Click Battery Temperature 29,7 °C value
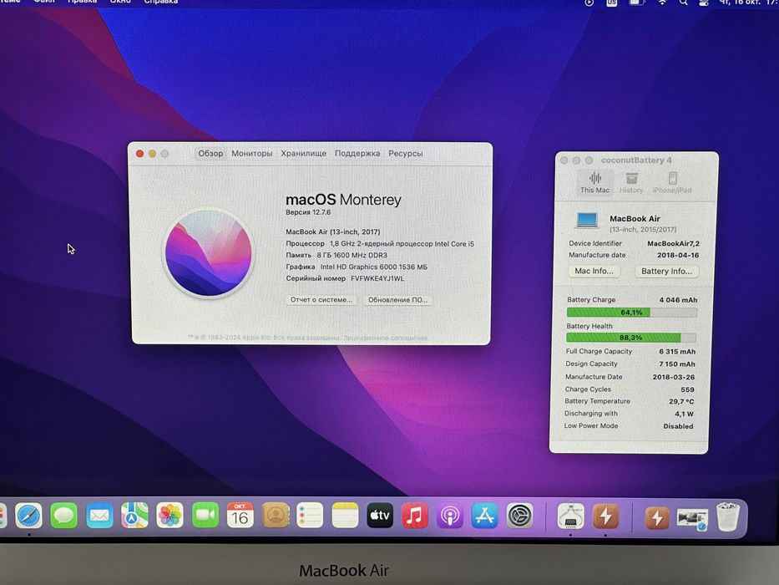Screen dimensions: 779x585 click(x=681, y=401)
